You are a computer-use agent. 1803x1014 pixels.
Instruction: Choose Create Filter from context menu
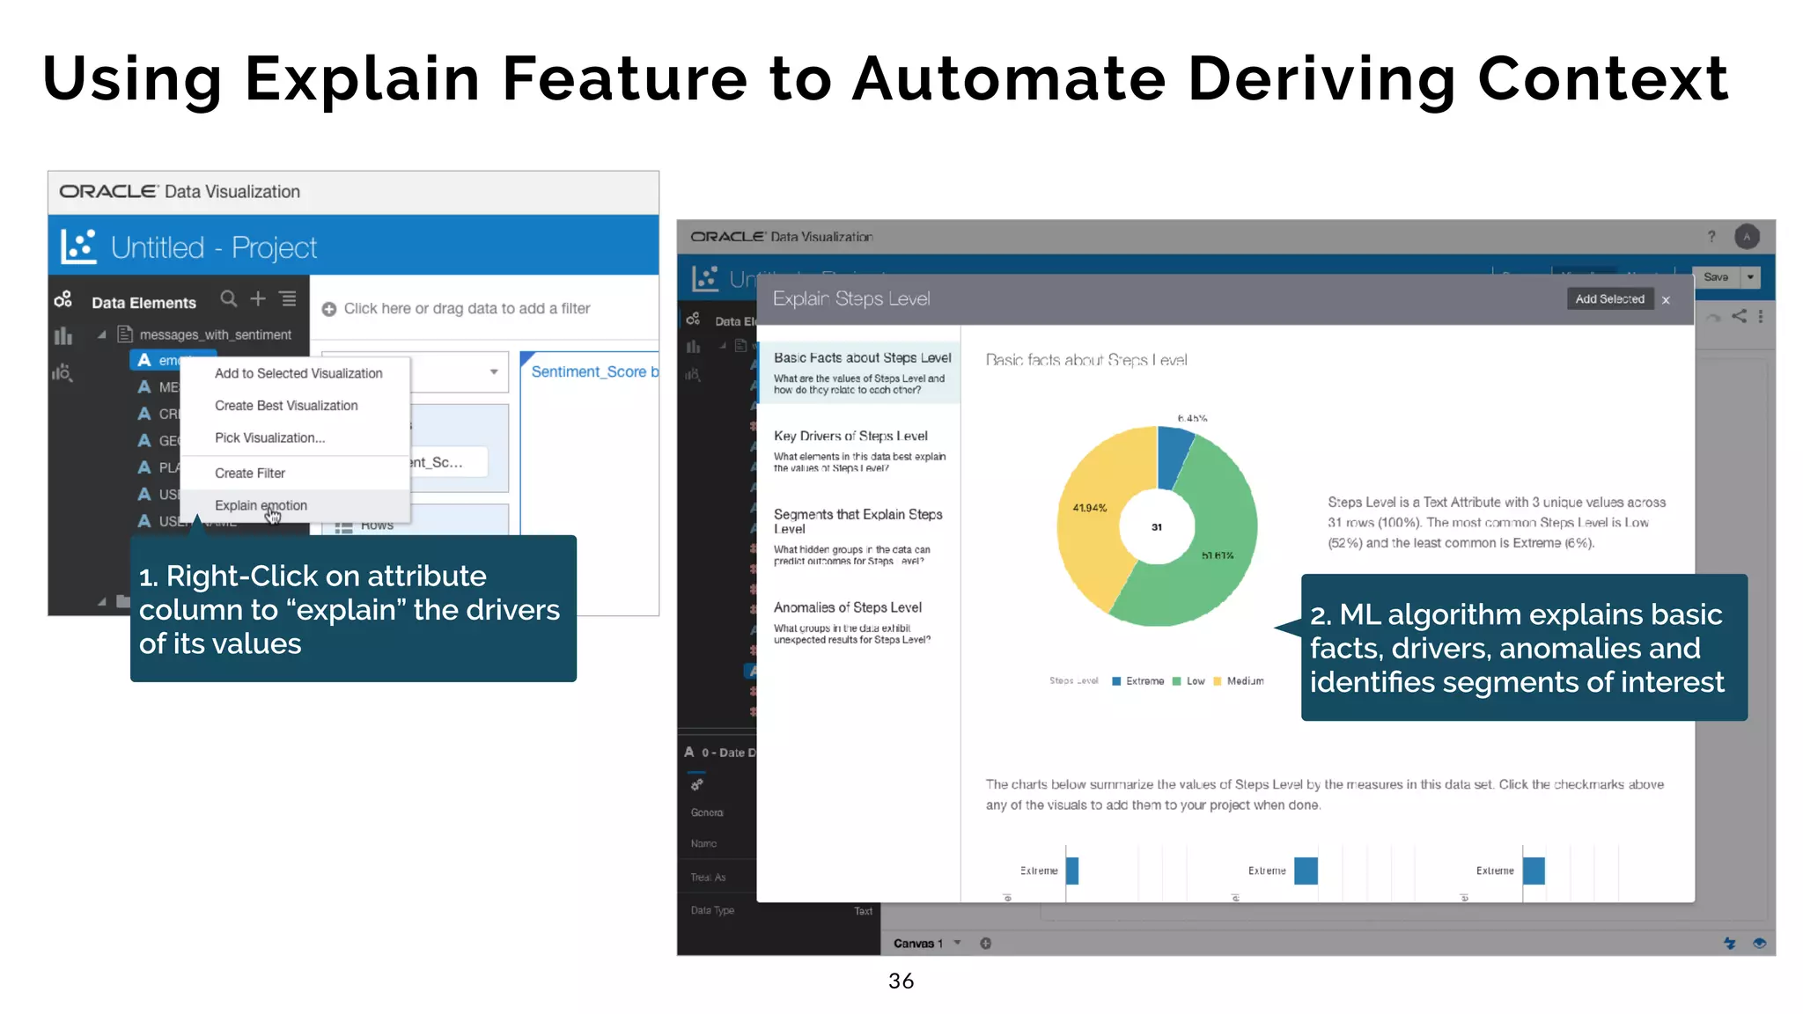pyautogui.click(x=250, y=474)
